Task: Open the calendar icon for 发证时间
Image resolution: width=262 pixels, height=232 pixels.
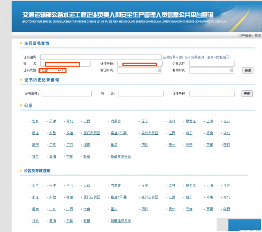Action: pyautogui.click(x=159, y=71)
